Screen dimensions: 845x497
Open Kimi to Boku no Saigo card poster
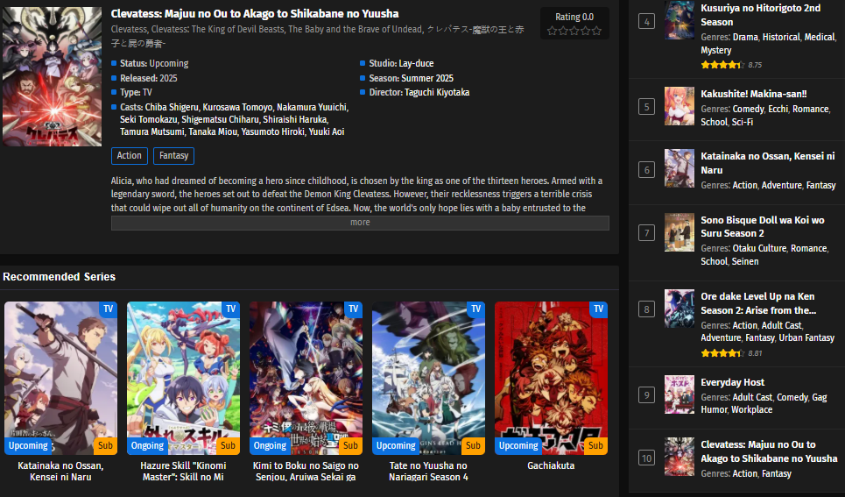click(306, 378)
